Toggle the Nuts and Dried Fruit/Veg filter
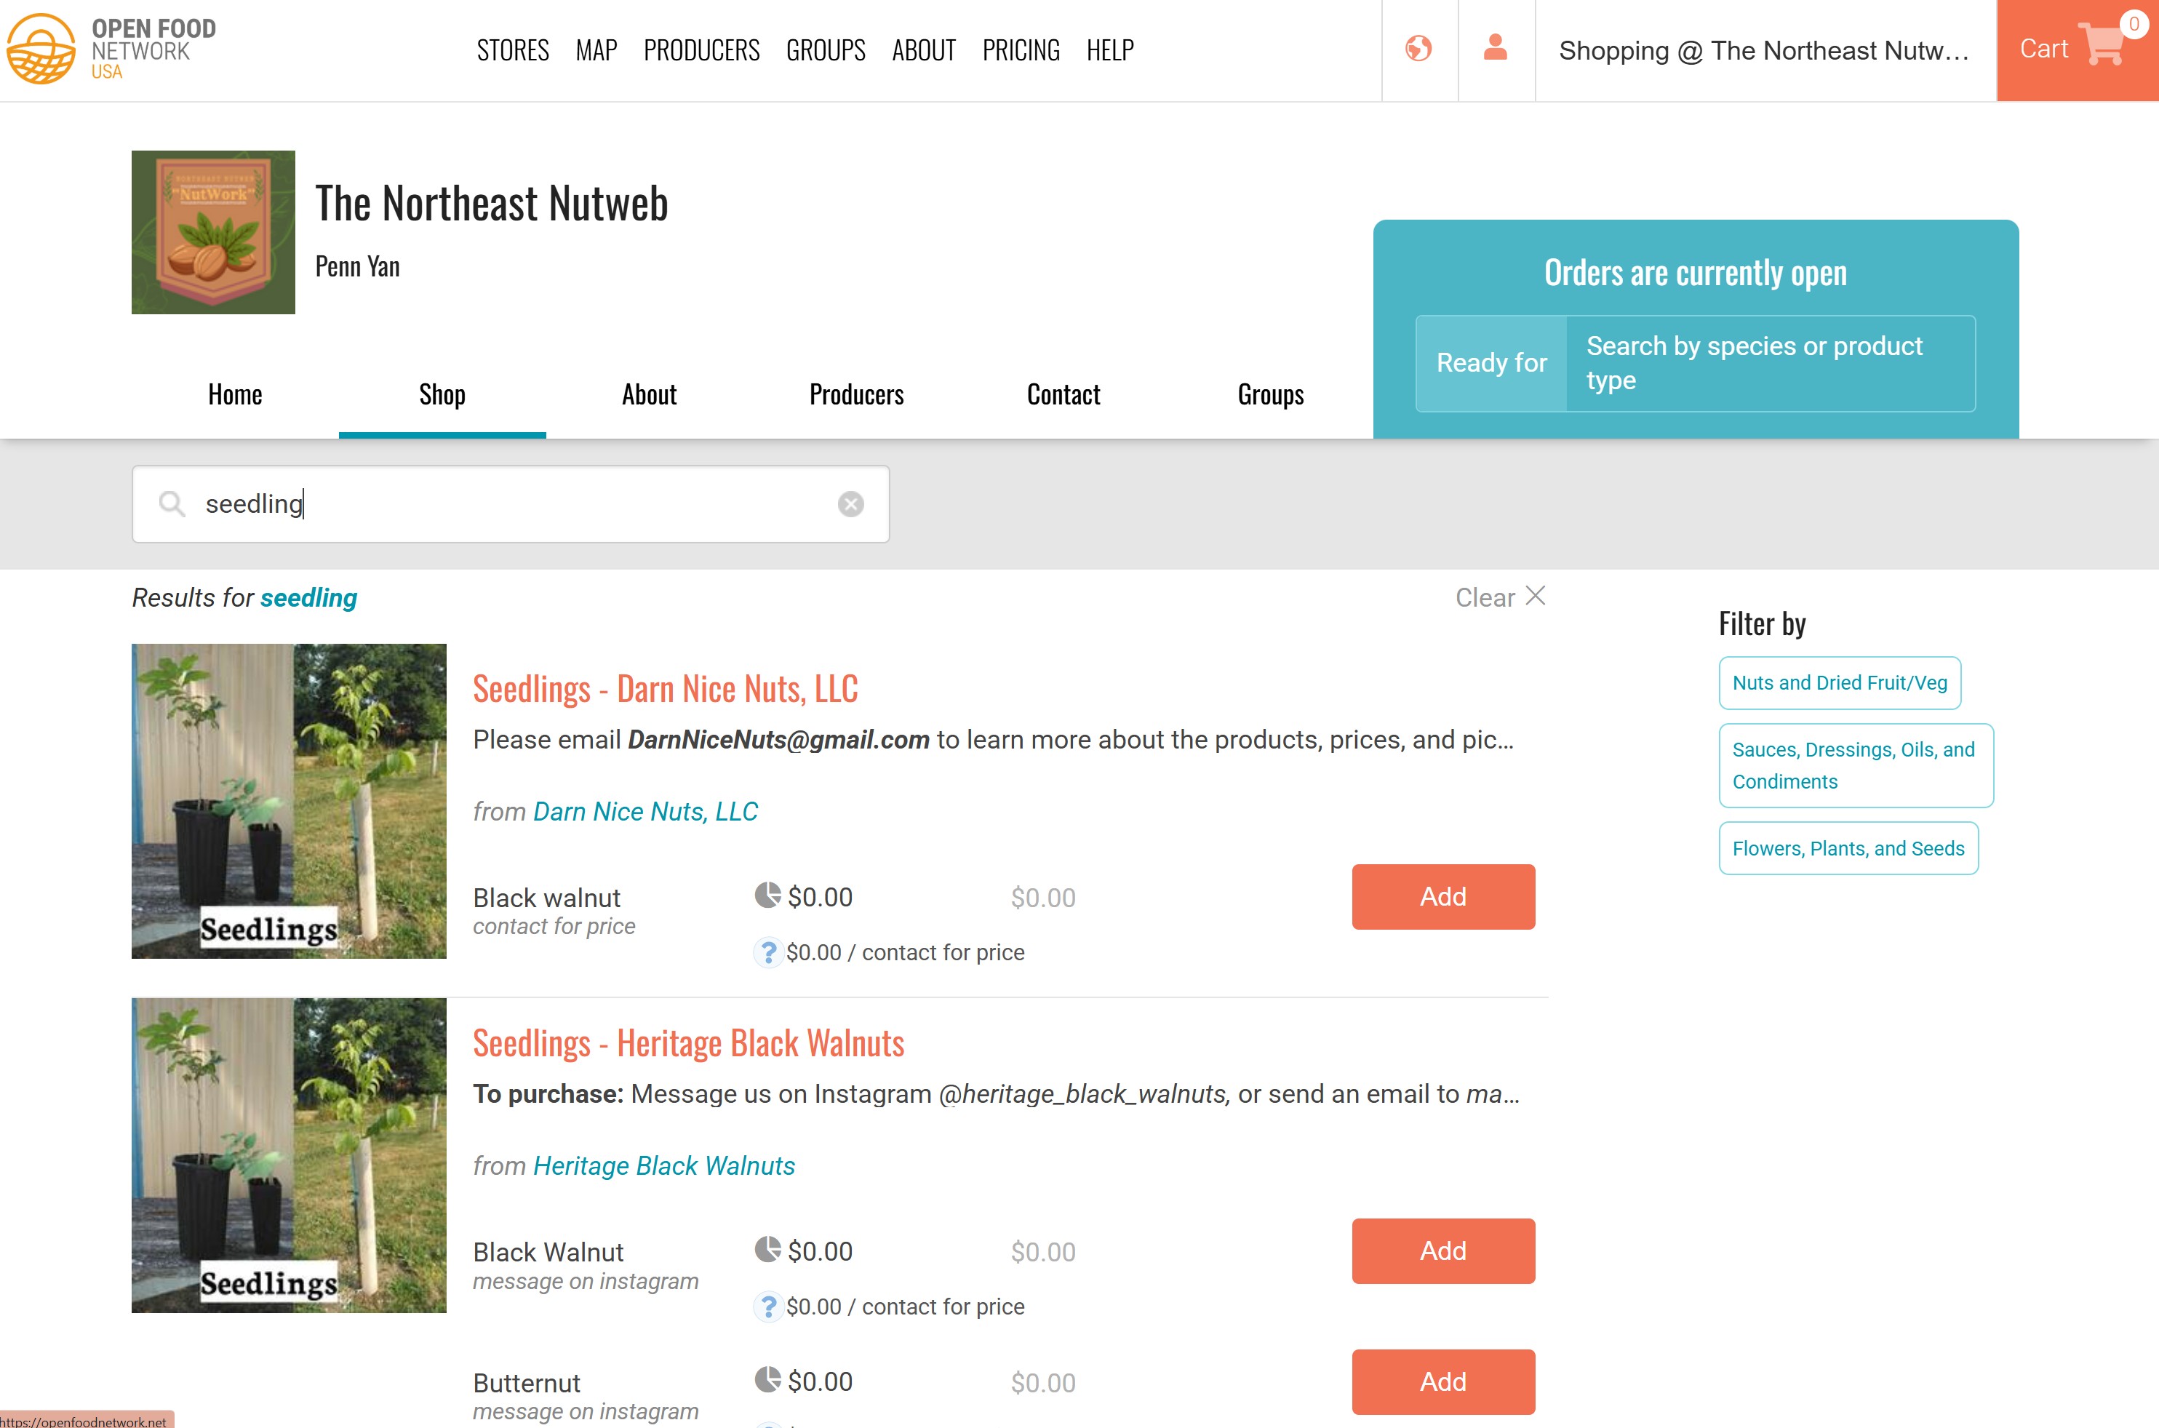 pyautogui.click(x=1840, y=682)
